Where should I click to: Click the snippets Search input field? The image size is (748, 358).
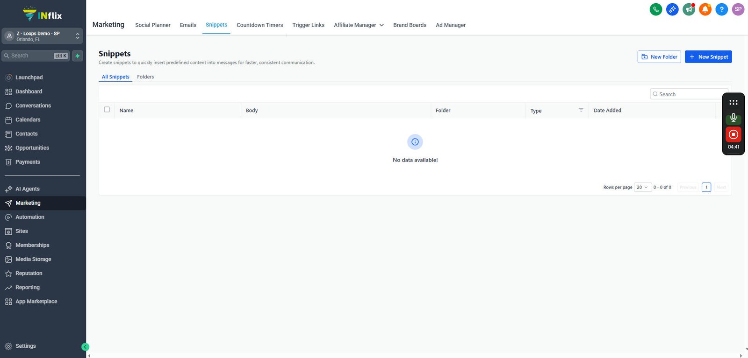pyautogui.click(x=689, y=94)
